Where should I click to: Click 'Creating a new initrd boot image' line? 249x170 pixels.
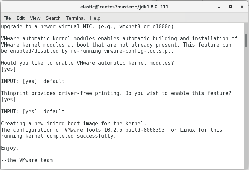(73, 124)
